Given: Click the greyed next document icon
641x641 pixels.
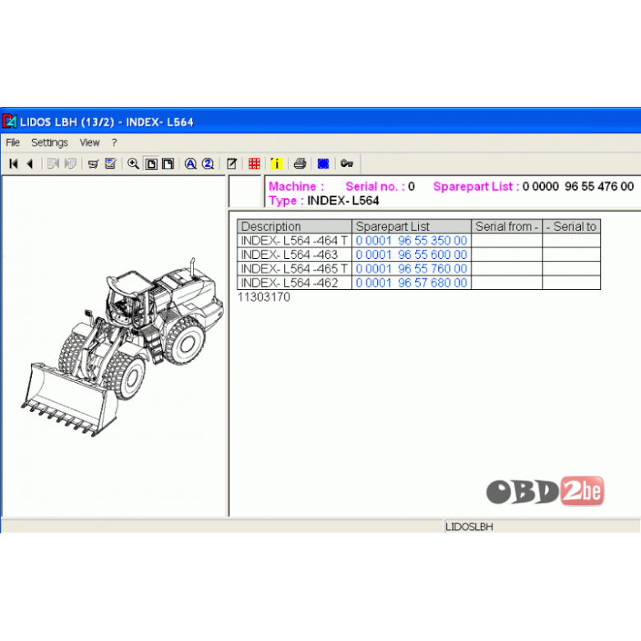Looking at the screenshot, I should (x=71, y=164).
